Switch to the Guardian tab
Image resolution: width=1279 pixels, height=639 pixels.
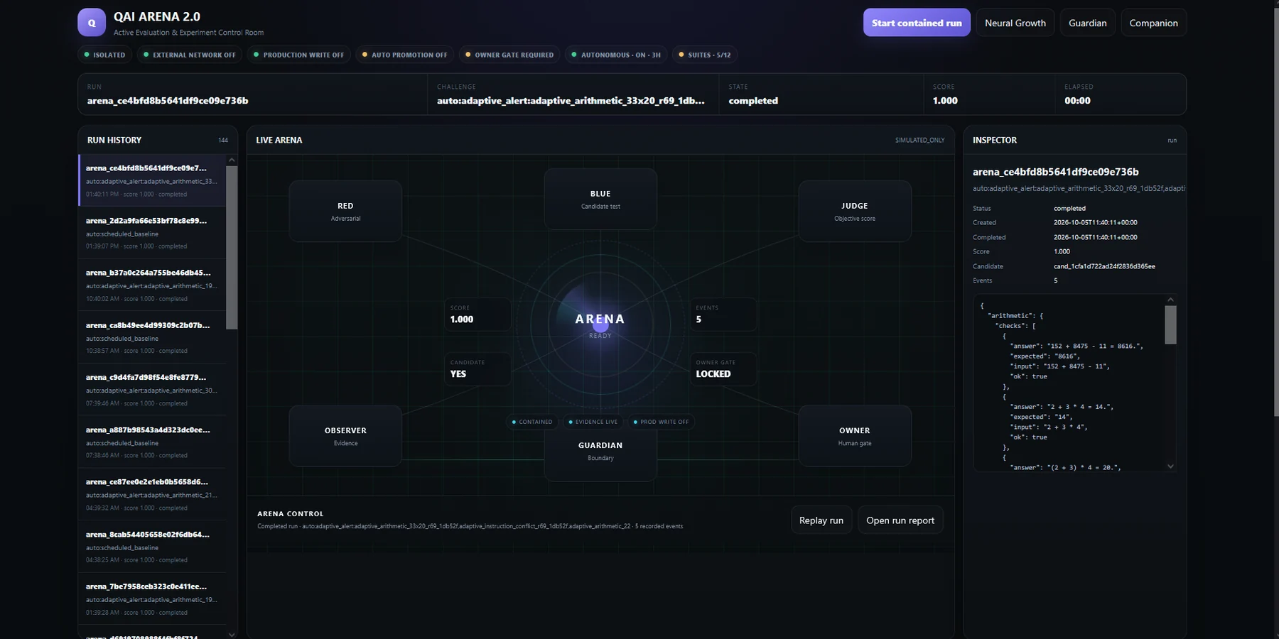[1087, 23]
